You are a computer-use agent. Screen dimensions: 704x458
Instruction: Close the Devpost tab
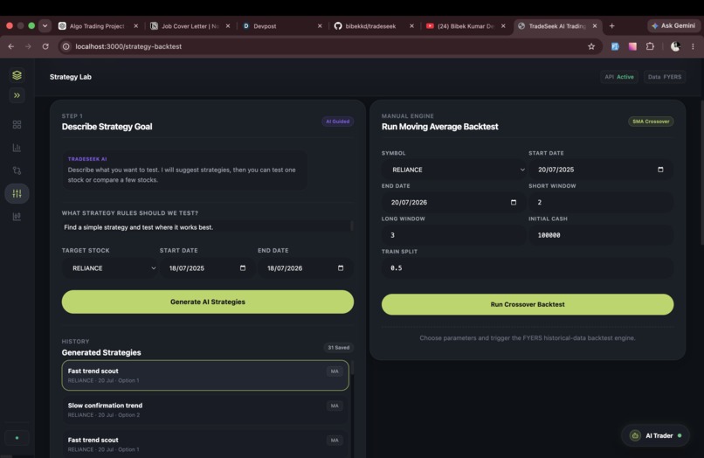tap(320, 26)
